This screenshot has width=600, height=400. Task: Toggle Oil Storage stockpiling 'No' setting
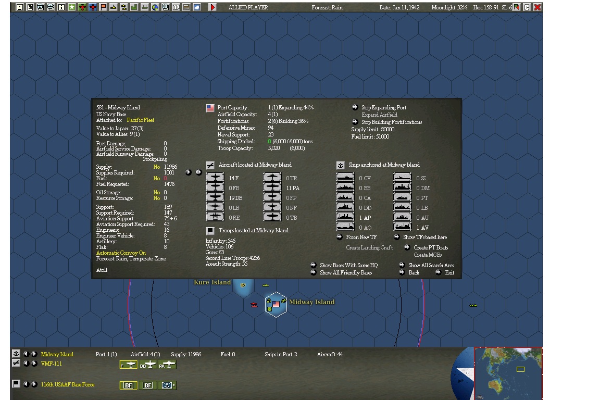(x=156, y=193)
